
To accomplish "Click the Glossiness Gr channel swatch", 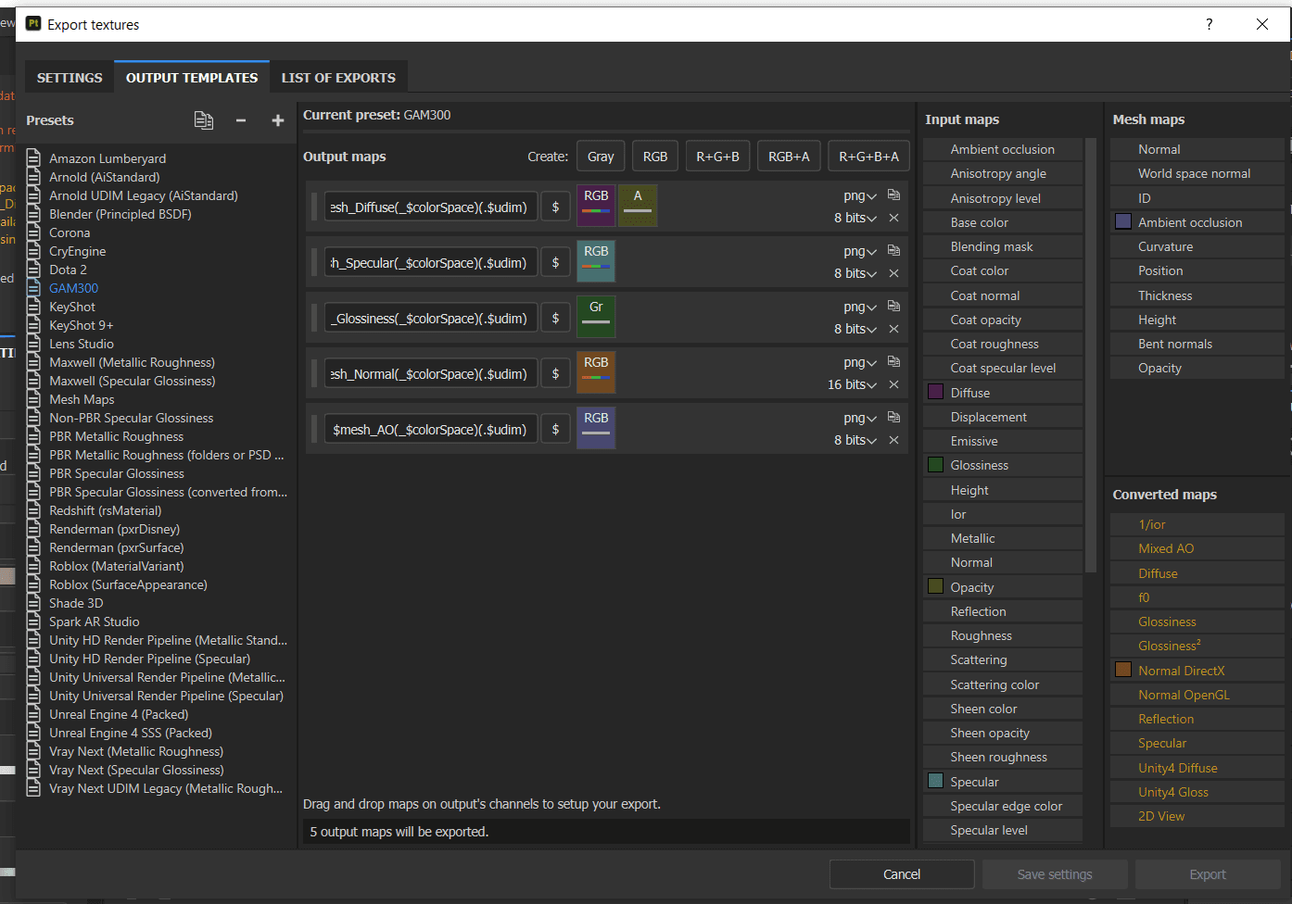I will pyautogui.click(x=596, y=317).
